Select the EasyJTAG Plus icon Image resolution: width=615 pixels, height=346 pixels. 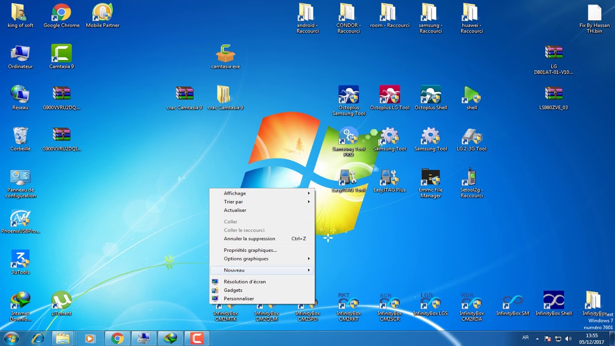tap(390, 180)
